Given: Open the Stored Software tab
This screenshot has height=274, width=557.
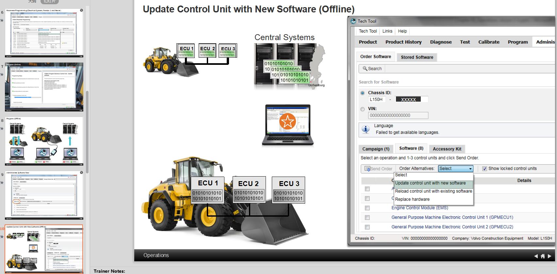Looking at the screenshot, I should tap(417, 57).
